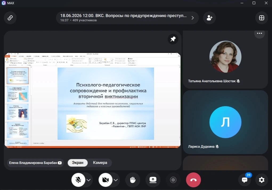This screenshot has height=190, width=272.
Task: Open chat with 39 unread messages
Action: (x=245, y=180)
